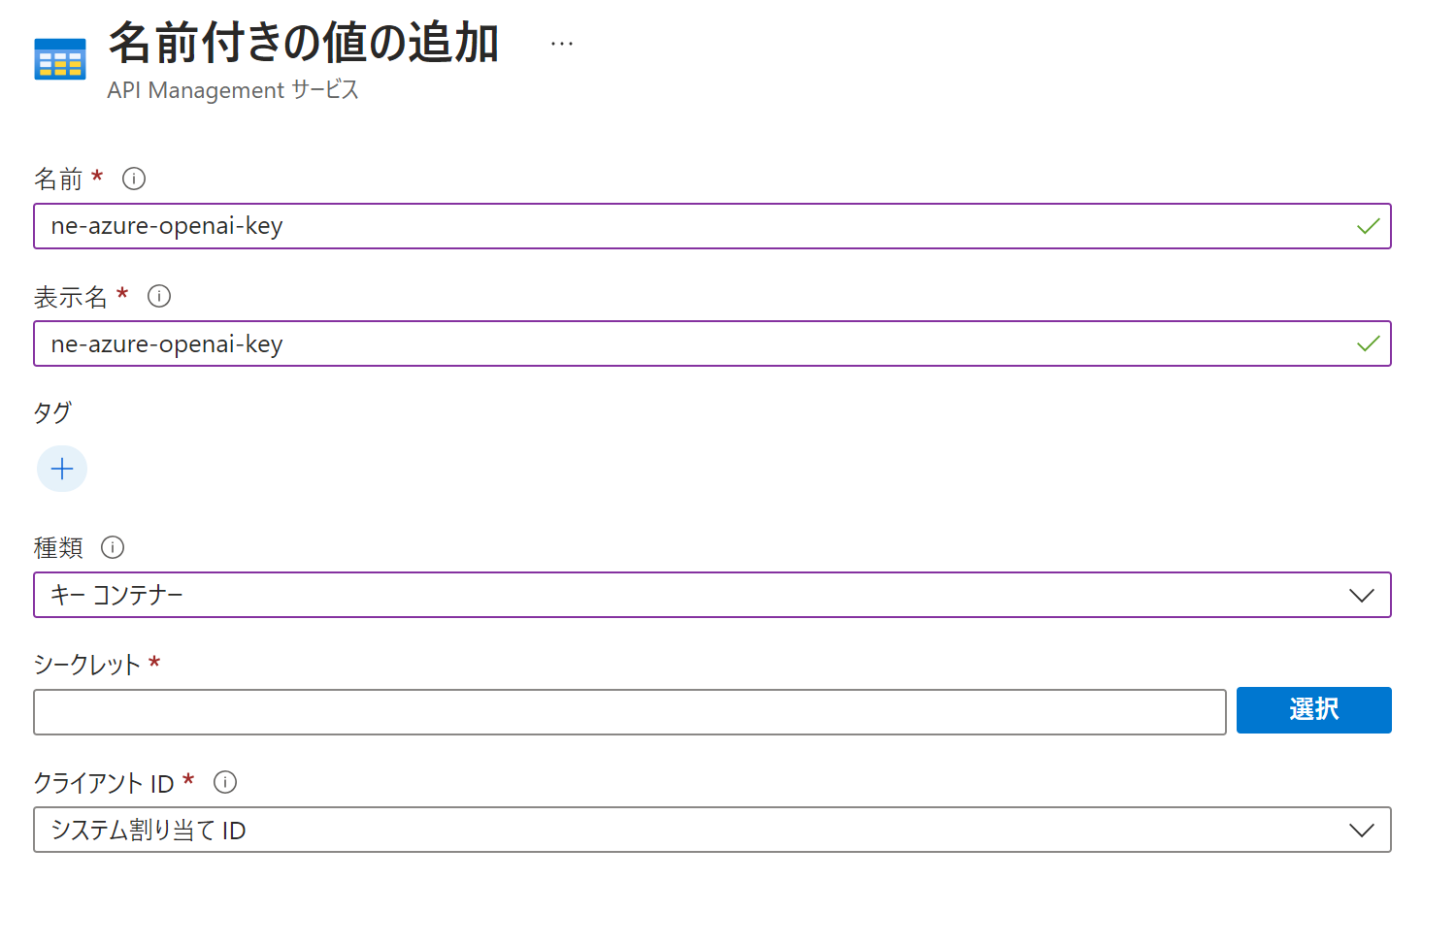Click the タグ label
Image resolution: width=1456 pixels, height=946 pixels.
tap(52, 412)
